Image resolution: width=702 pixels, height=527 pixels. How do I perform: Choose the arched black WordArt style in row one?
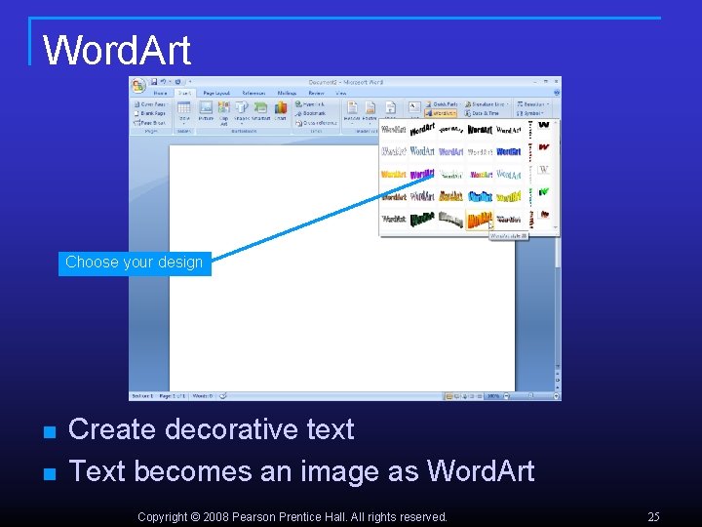pos(450,130)
